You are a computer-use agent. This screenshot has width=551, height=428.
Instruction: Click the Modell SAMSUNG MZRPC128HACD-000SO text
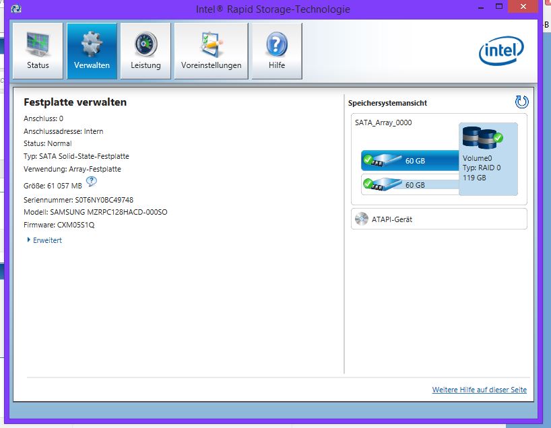point(95,212)
